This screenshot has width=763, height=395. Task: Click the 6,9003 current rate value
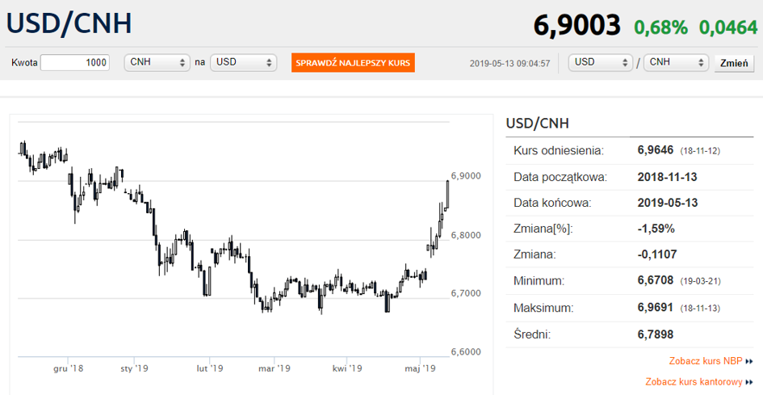pyautogui.click(x=577, y=25)
